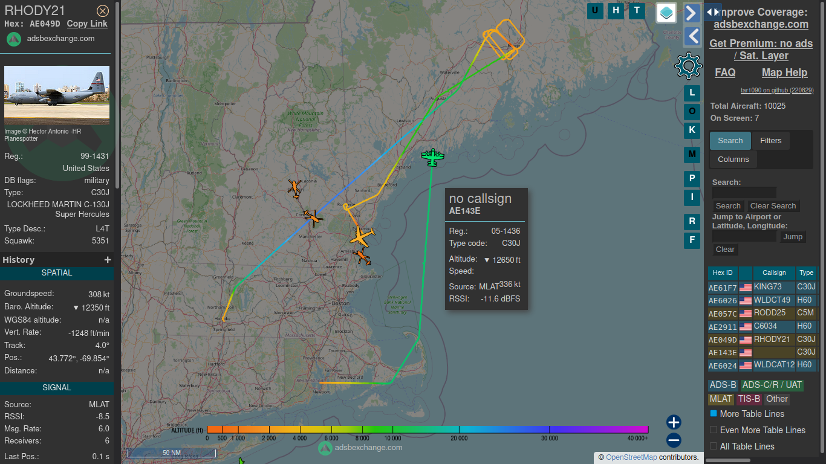Switch to the Search tab
This screenshot has width=826, height=464.
pos(730,141)
